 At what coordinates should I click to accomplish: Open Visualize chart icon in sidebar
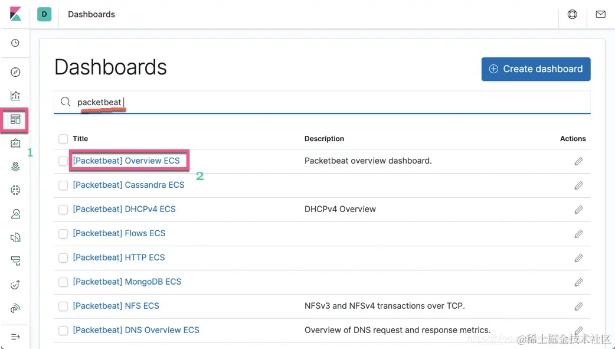pos(15,96)
